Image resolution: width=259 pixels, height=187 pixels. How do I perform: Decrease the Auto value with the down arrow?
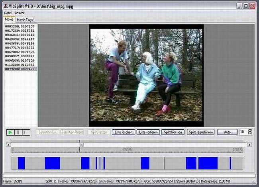[x=250, y=133]
